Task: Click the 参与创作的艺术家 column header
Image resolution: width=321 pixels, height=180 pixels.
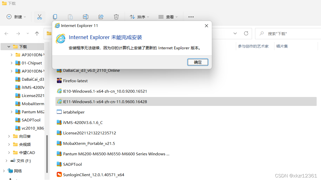Action: coord(253,46)
